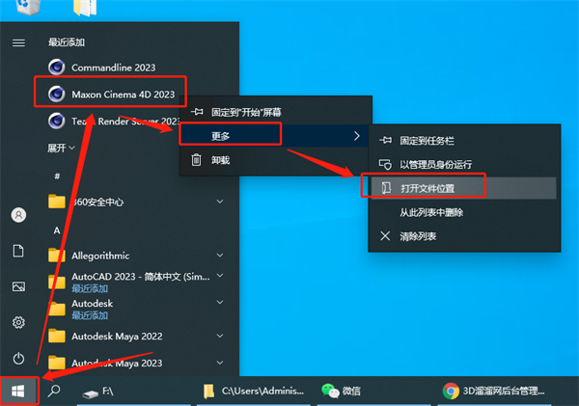Select 清除列表 menu item
The image size is (579, 406).
(464, 236)
